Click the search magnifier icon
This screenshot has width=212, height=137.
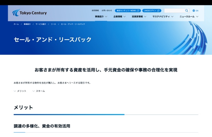187,11
